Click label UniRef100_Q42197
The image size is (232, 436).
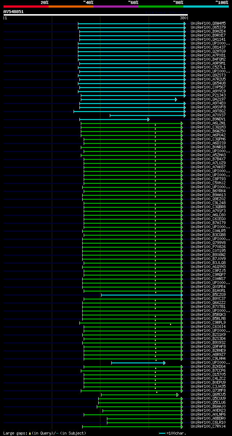tap(208, 99)
